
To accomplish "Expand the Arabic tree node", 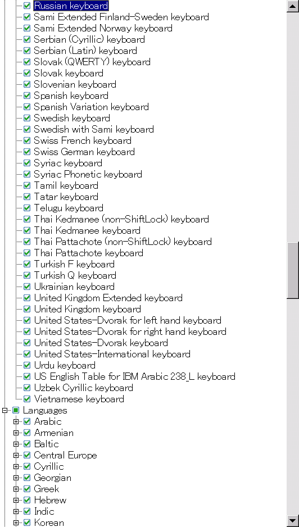I will (16, 421).
